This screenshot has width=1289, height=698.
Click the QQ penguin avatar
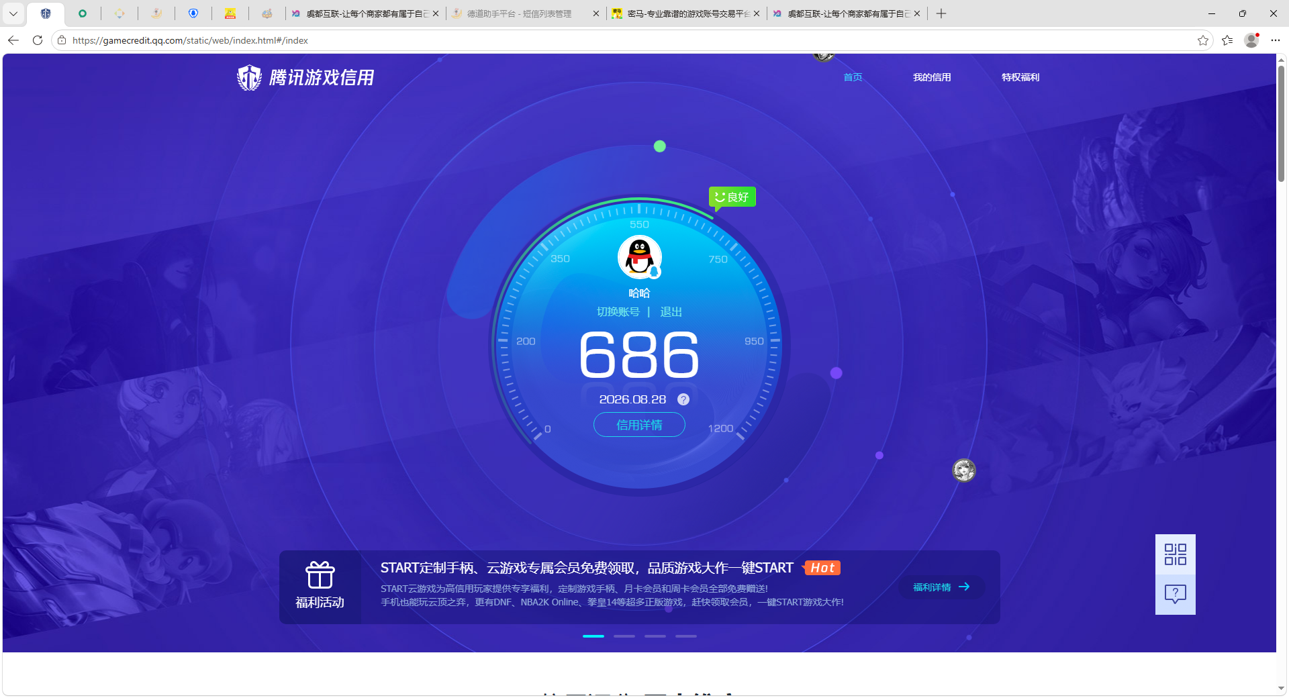[x=639, y=257]
